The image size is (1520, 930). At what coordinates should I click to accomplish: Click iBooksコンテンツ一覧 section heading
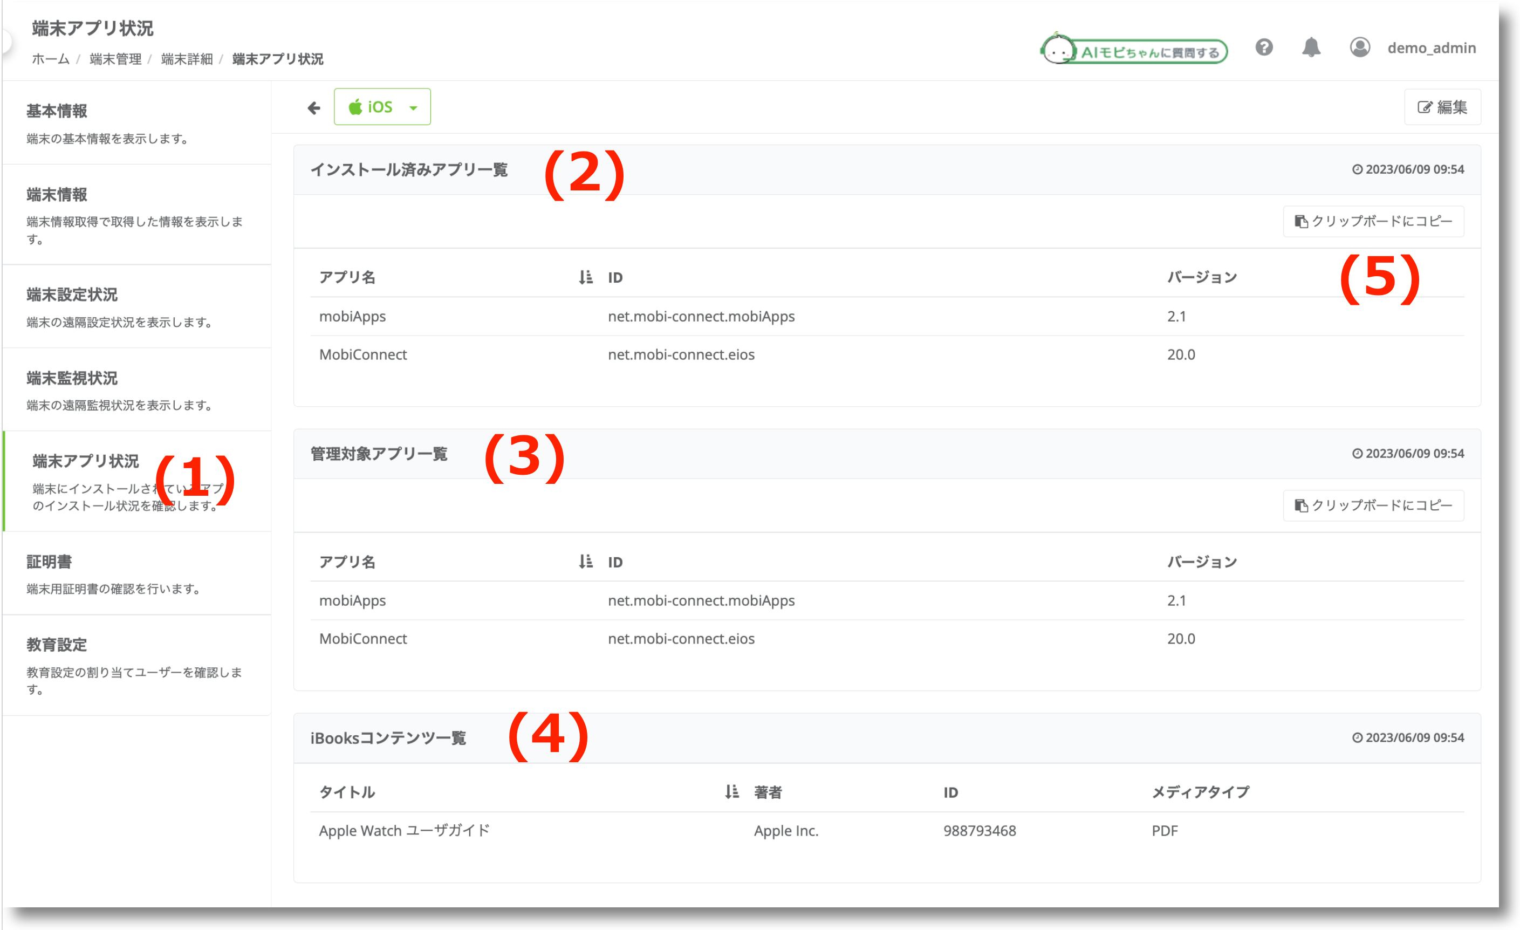(x=388, y=738)
